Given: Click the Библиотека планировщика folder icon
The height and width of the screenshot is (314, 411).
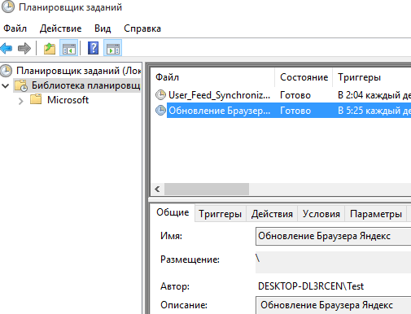Looking at the screenshot, I should pos(21,85).
